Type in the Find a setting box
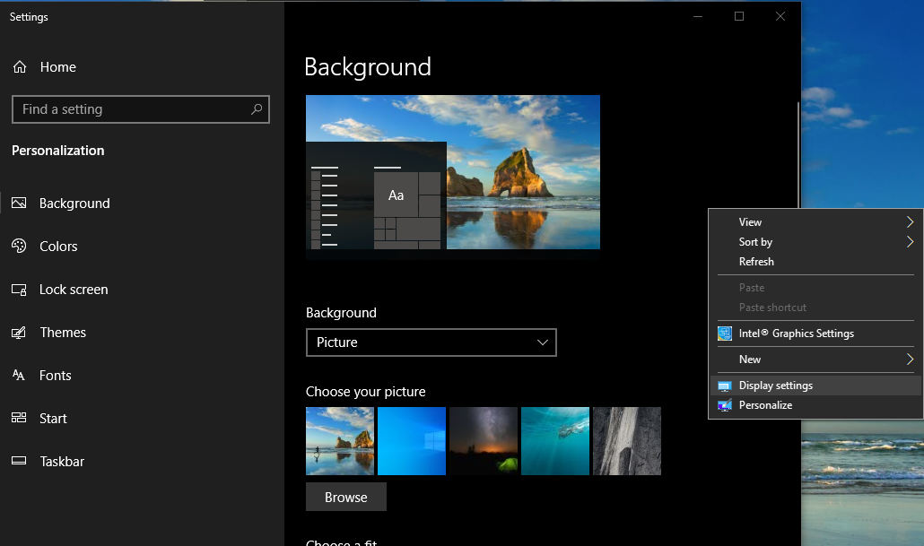This screenshot has height=546, width=924. 130,109
